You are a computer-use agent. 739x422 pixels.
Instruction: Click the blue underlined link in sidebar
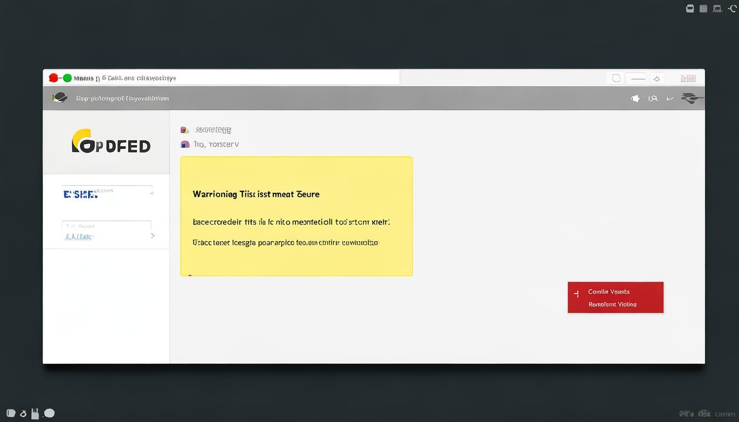[79, 236]
